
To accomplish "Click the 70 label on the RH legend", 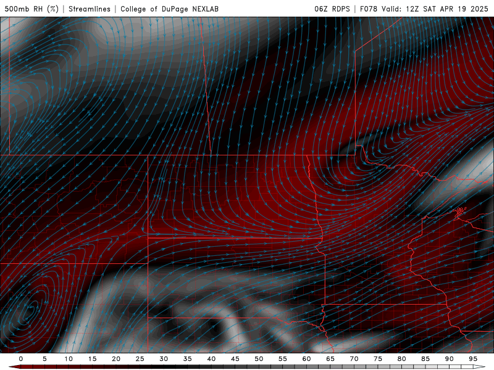I will 354,359.
